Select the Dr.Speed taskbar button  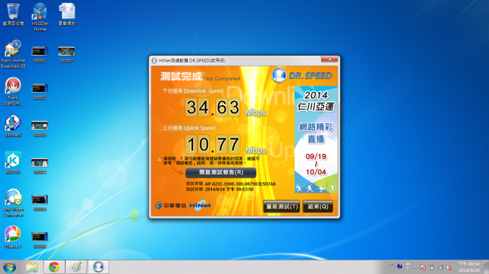(98, 267)
